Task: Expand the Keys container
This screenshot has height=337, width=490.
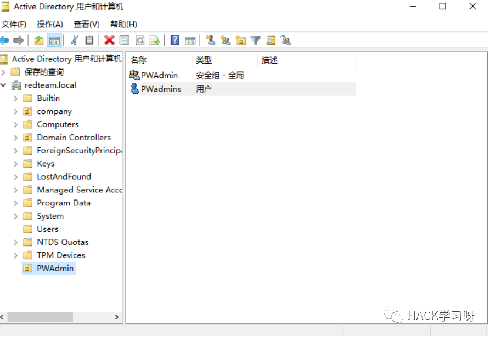Action: 15,164
